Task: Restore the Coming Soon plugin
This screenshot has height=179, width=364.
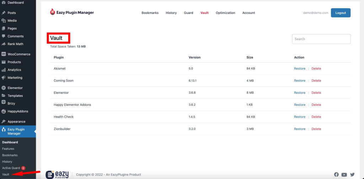Action: click(300, 81)
